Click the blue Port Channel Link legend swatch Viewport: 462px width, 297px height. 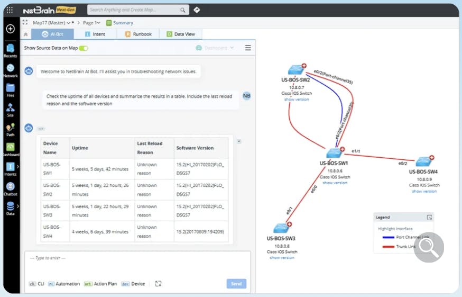click(389, 237)
